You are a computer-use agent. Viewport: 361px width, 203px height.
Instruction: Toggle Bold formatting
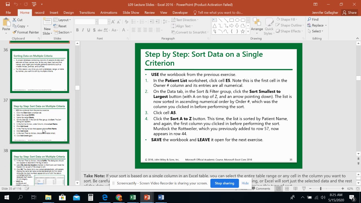77,30
